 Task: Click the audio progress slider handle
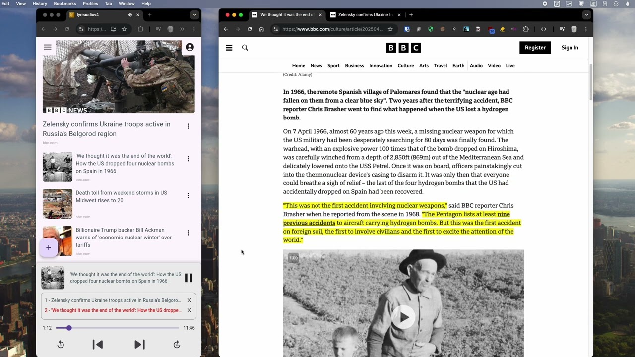coord(69,328)
